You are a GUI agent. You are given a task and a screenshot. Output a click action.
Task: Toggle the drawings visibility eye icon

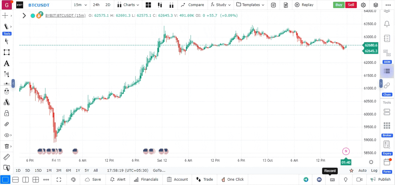pyautogui.click(x=7, y=135)
